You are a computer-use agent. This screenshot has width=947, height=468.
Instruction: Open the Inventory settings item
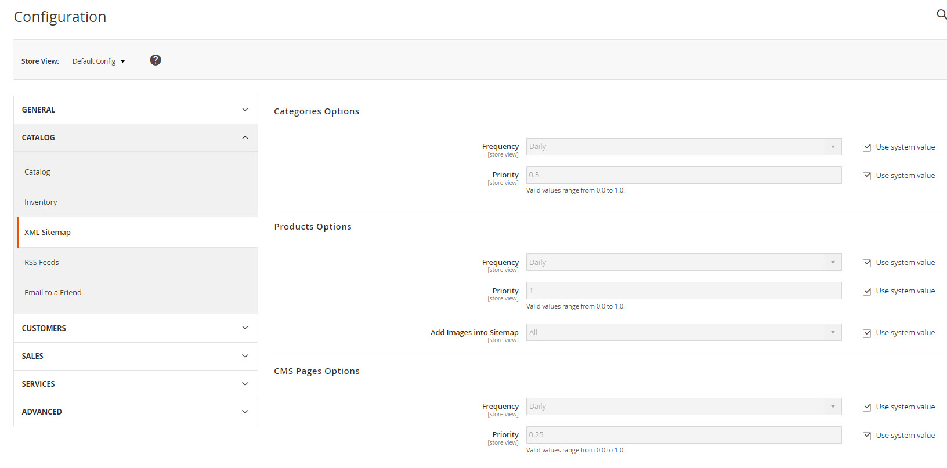tap(41, 202)
